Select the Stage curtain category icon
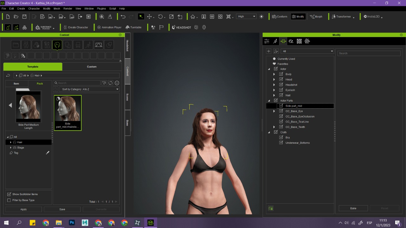 [x=99, y=45]
